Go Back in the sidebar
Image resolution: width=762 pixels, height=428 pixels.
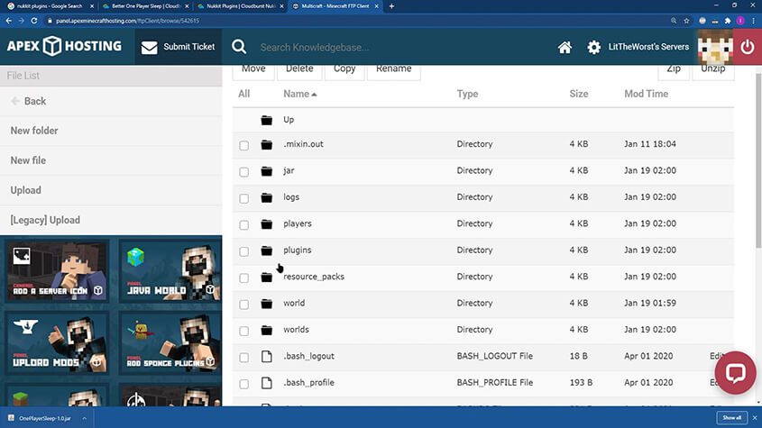(x=111, y=101)
